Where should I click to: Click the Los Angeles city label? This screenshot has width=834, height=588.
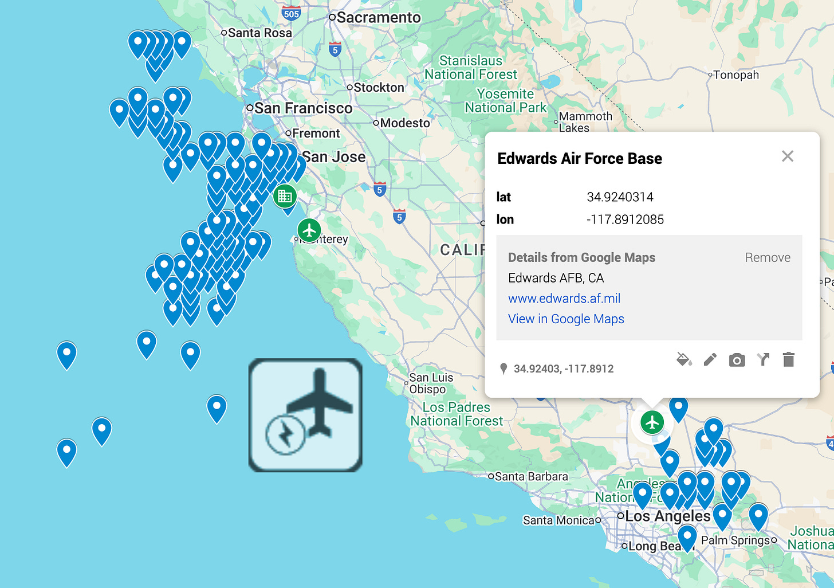click(x=668, y=516)
